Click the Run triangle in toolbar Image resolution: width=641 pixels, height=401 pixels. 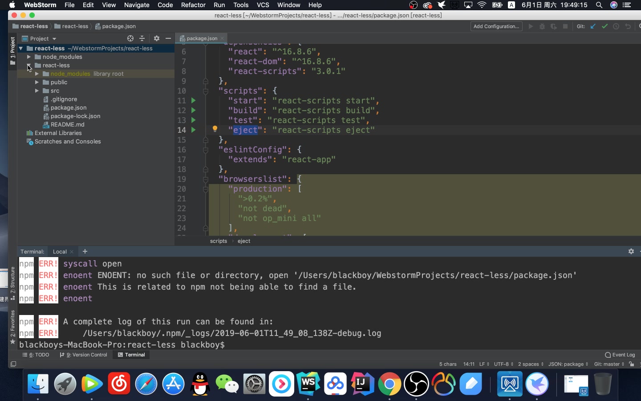[531, 26]
